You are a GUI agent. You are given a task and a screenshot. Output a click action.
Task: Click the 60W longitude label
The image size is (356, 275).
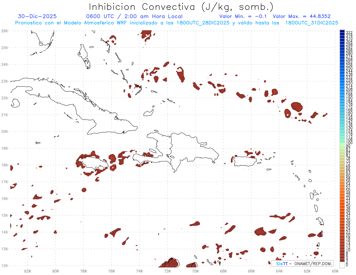335,271
